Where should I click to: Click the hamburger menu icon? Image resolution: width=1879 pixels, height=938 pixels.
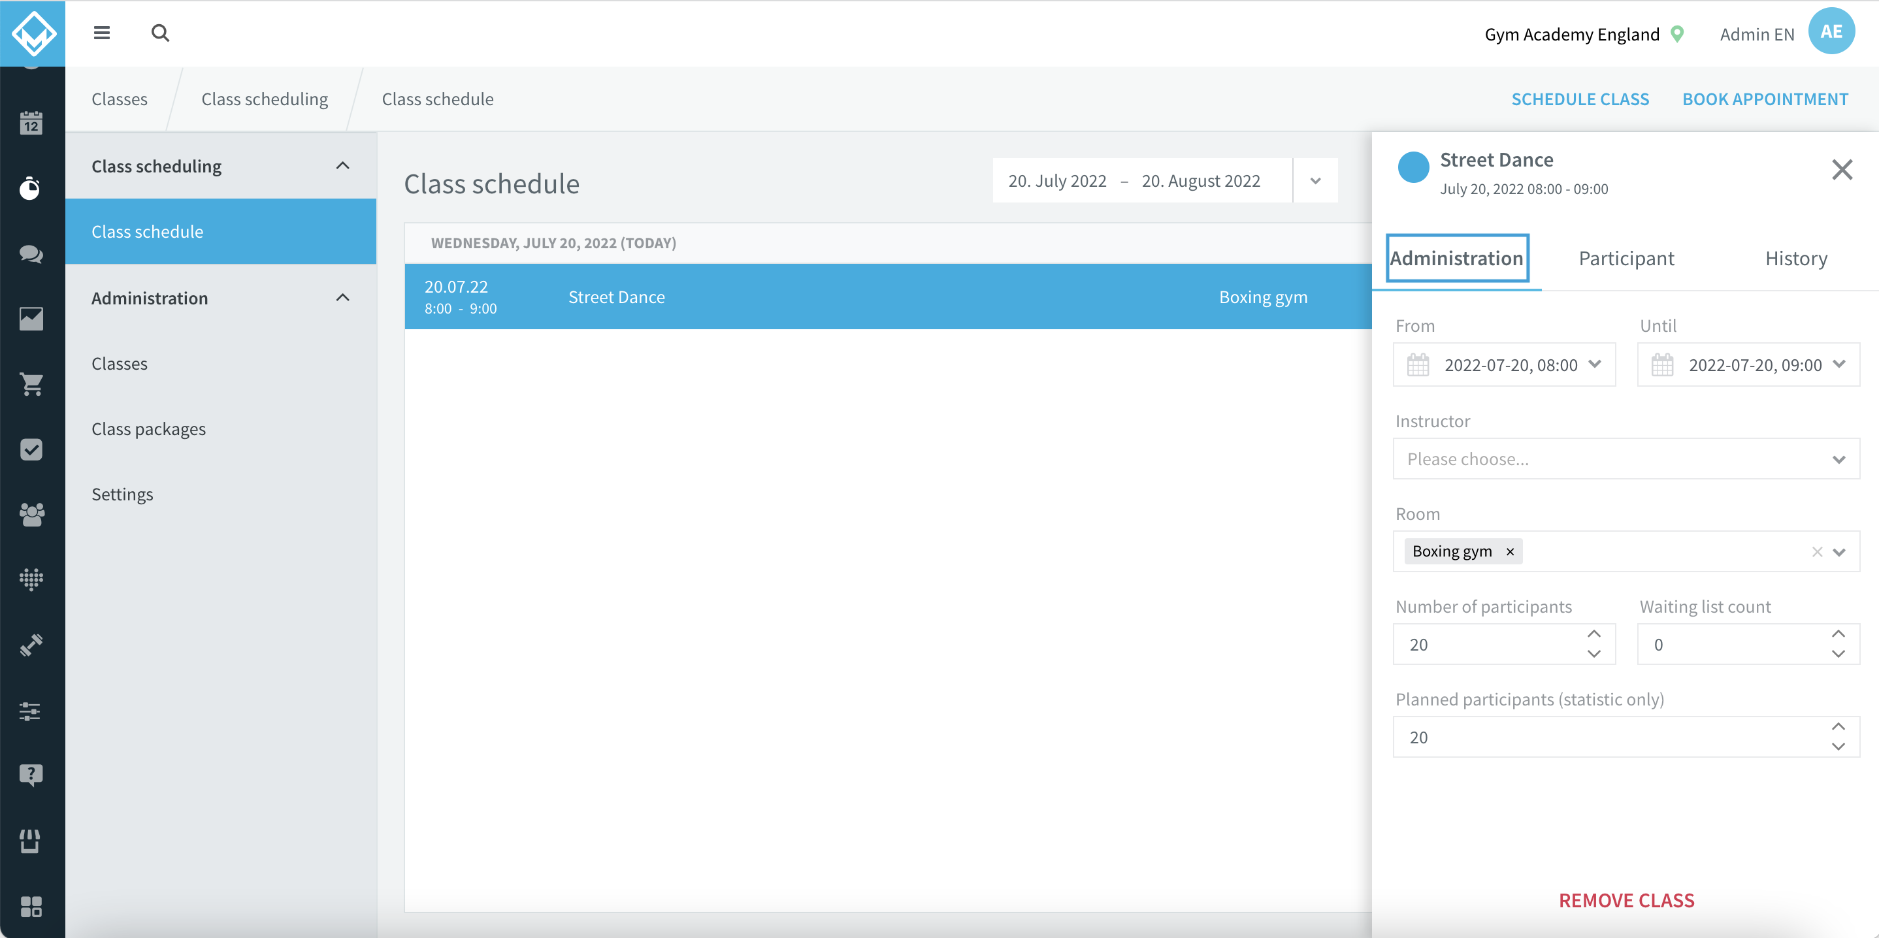coord(102,33)
